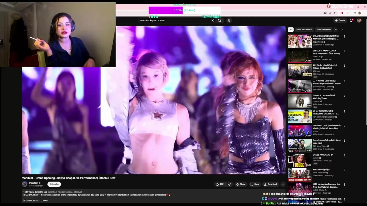Viewport: 367px width, 206px height.
Task: Select From your search chip
Action: (304, 29)
